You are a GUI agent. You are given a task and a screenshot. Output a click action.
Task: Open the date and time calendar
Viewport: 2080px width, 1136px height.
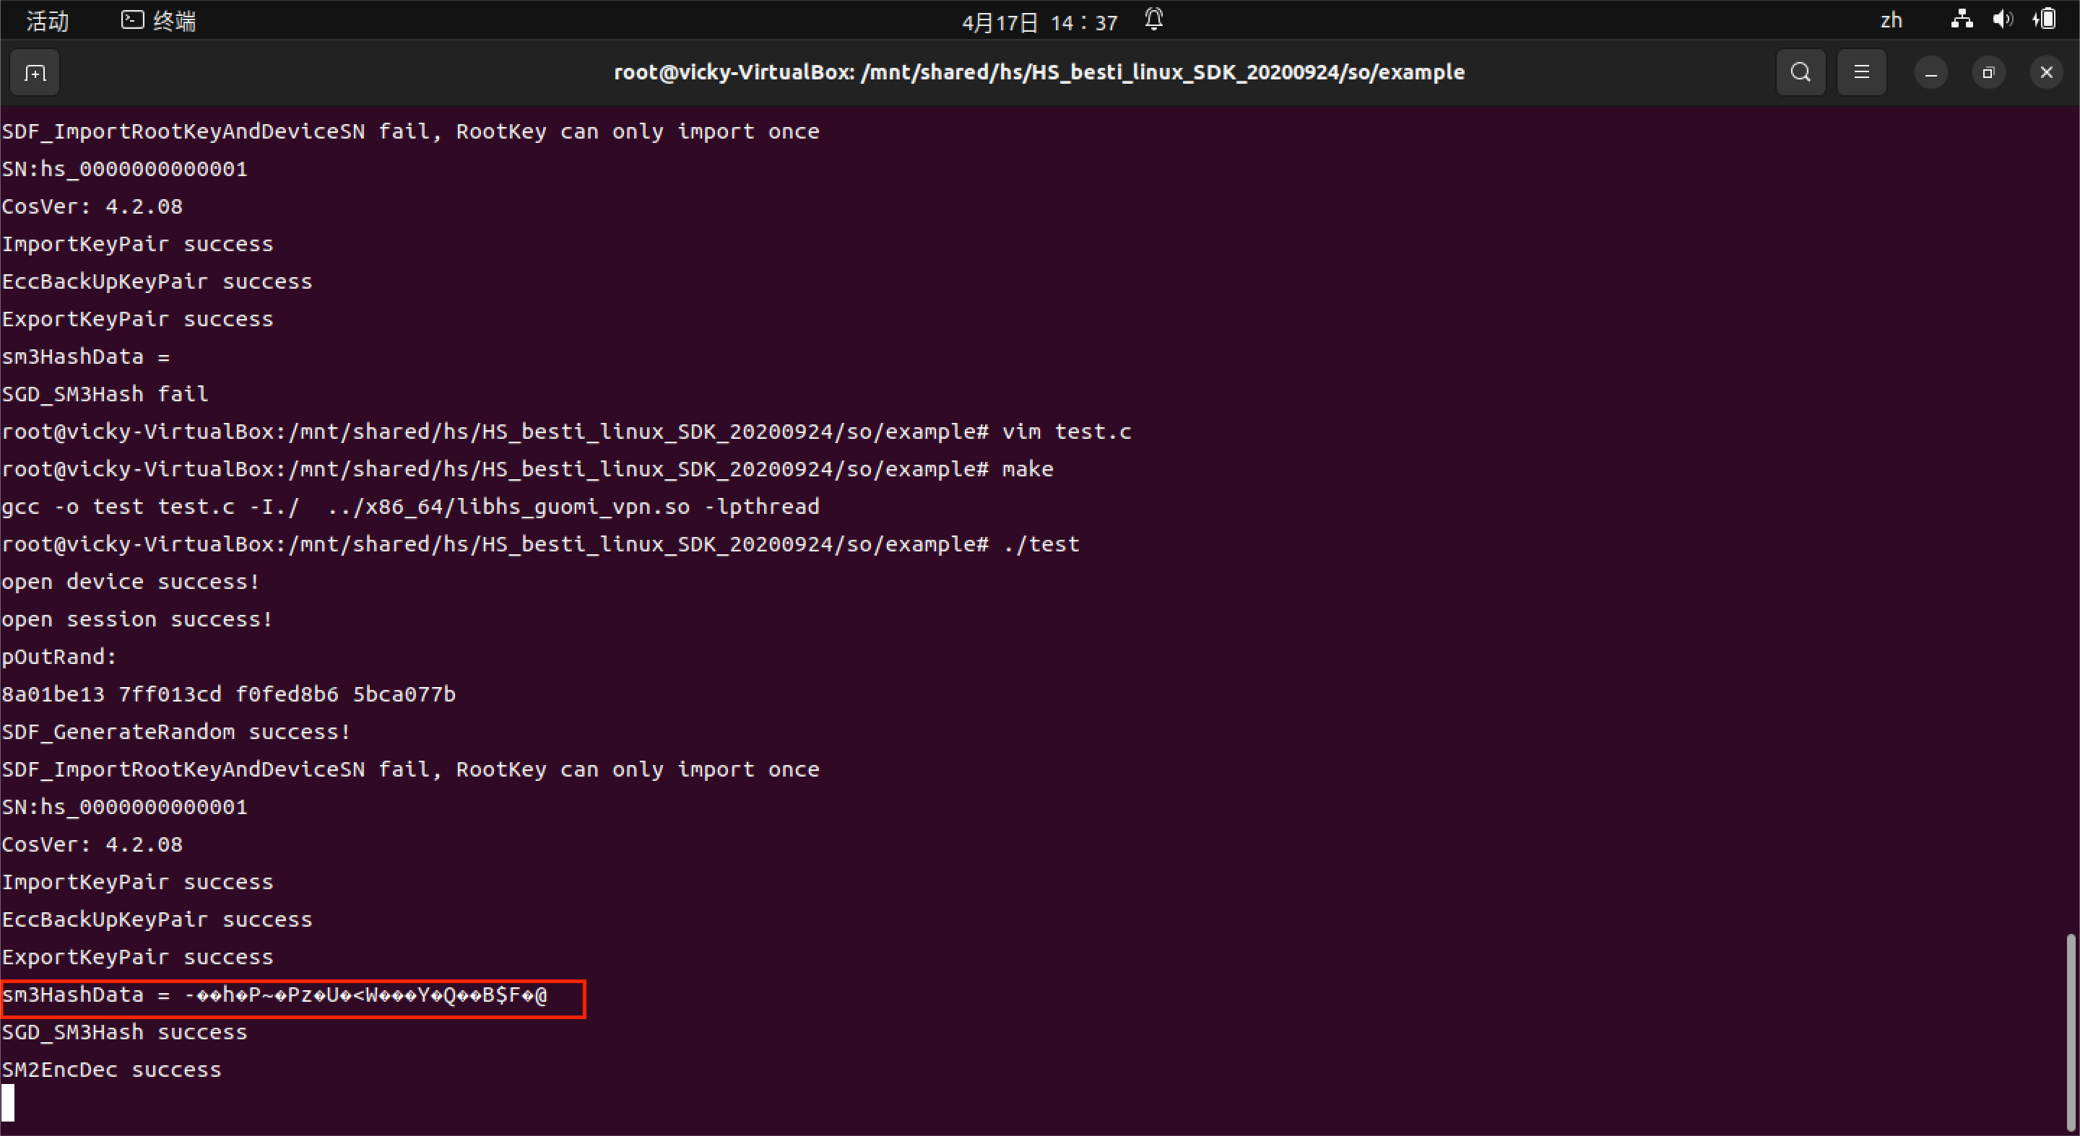click(1039, 22)
